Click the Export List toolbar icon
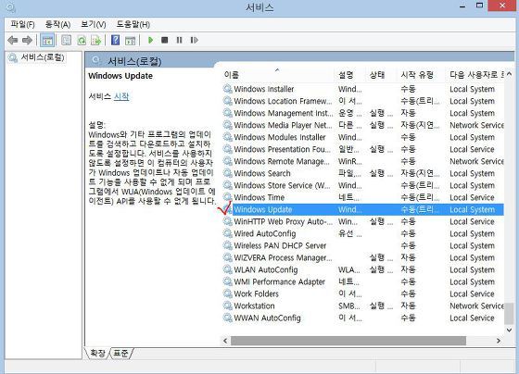Viewport: 519px width, 374px height. [x=96, y=41]
